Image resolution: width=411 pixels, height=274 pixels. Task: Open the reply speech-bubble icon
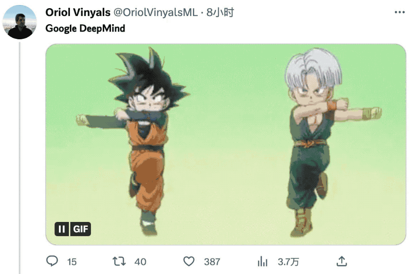tap(52, 261)
